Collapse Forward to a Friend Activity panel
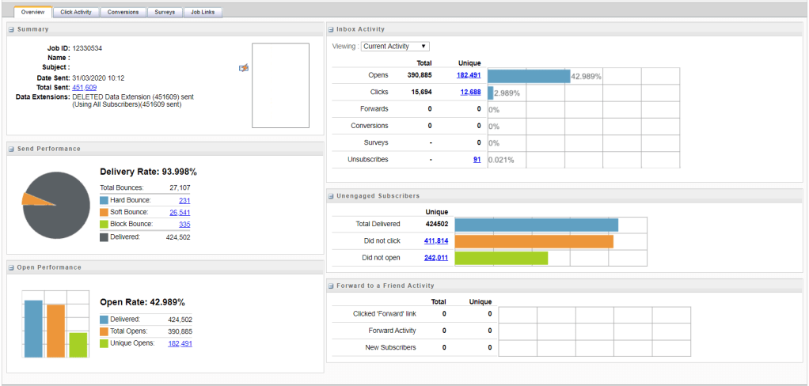The image size is (809, 386). (331, 286)
